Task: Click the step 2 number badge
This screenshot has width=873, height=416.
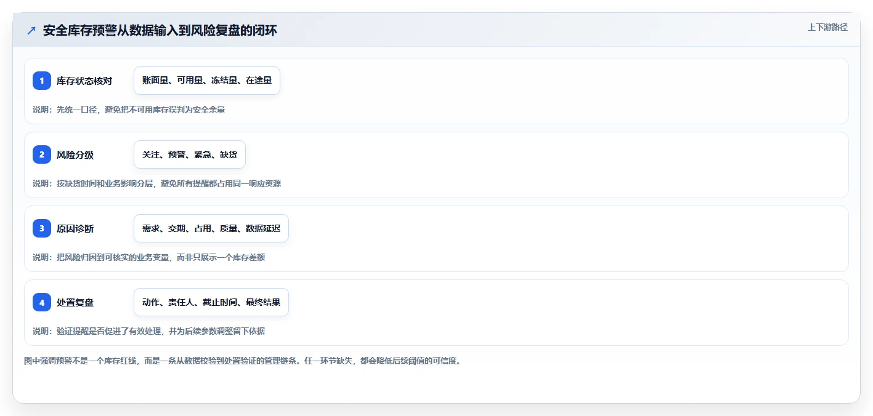Action: pyautogui.click(x=42, y=154)
